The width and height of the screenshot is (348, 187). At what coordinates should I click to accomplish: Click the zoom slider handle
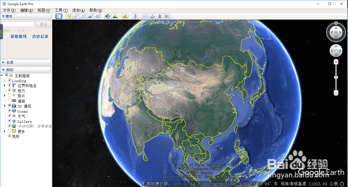[336, 77]
